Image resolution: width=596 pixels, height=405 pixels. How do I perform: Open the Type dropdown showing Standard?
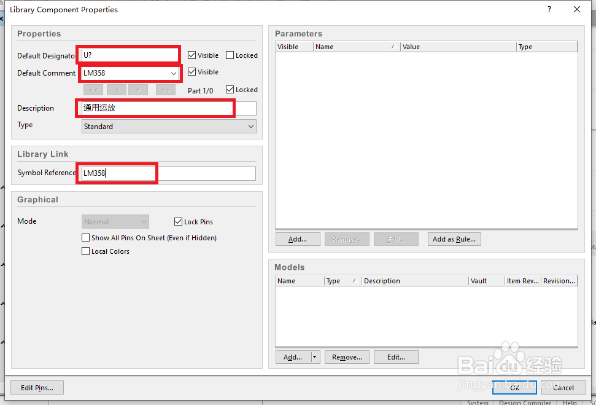[x=169, y=127]
